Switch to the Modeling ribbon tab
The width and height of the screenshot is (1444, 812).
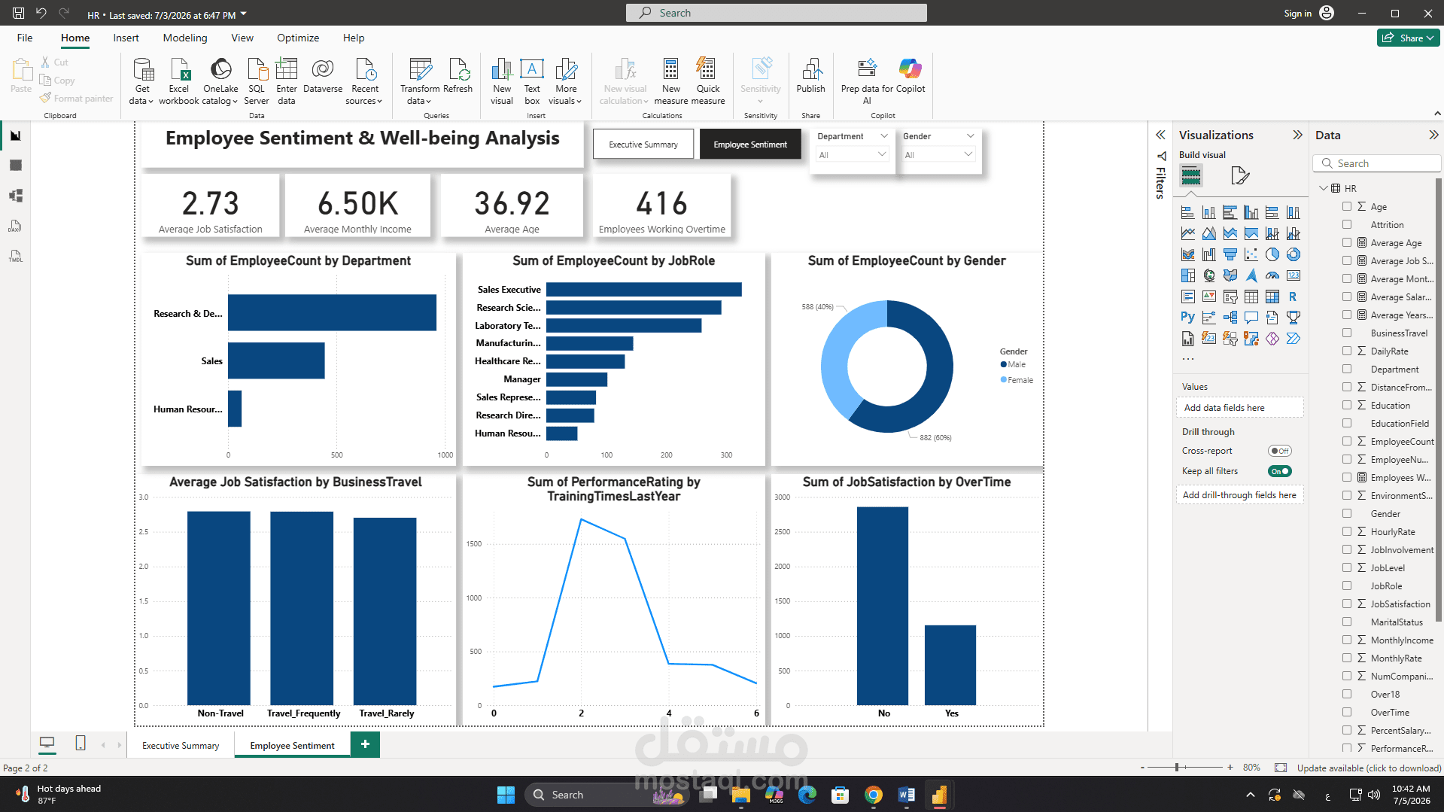(x=185, y=38)
